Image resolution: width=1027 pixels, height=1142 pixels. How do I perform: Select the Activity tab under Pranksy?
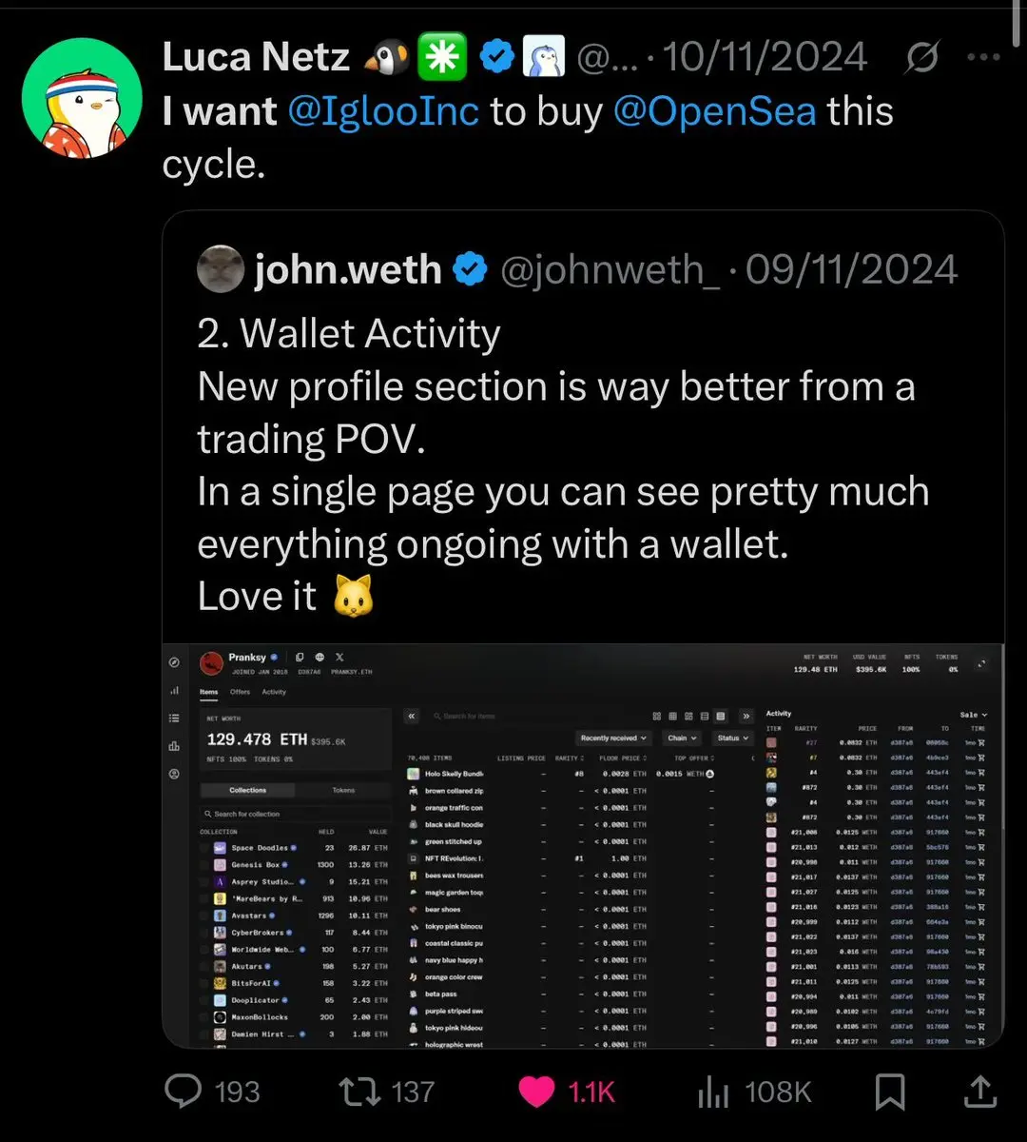(274, 692)
